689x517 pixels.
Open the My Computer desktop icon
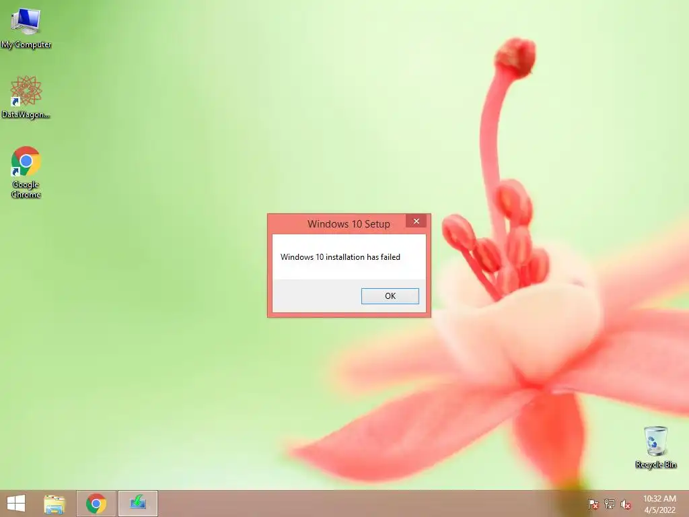pos(26,28)
